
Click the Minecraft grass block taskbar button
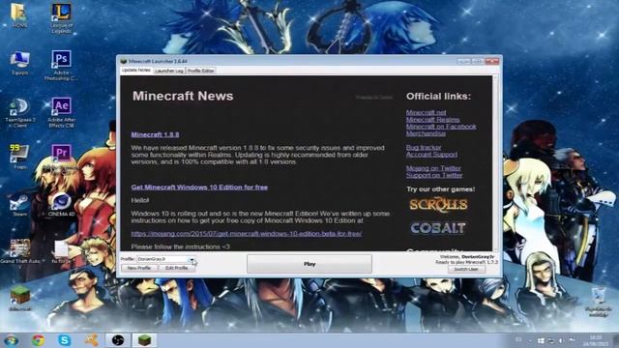tap(144, 340)
